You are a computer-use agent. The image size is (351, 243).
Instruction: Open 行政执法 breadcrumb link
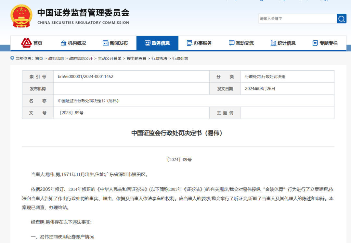point(159,58)
